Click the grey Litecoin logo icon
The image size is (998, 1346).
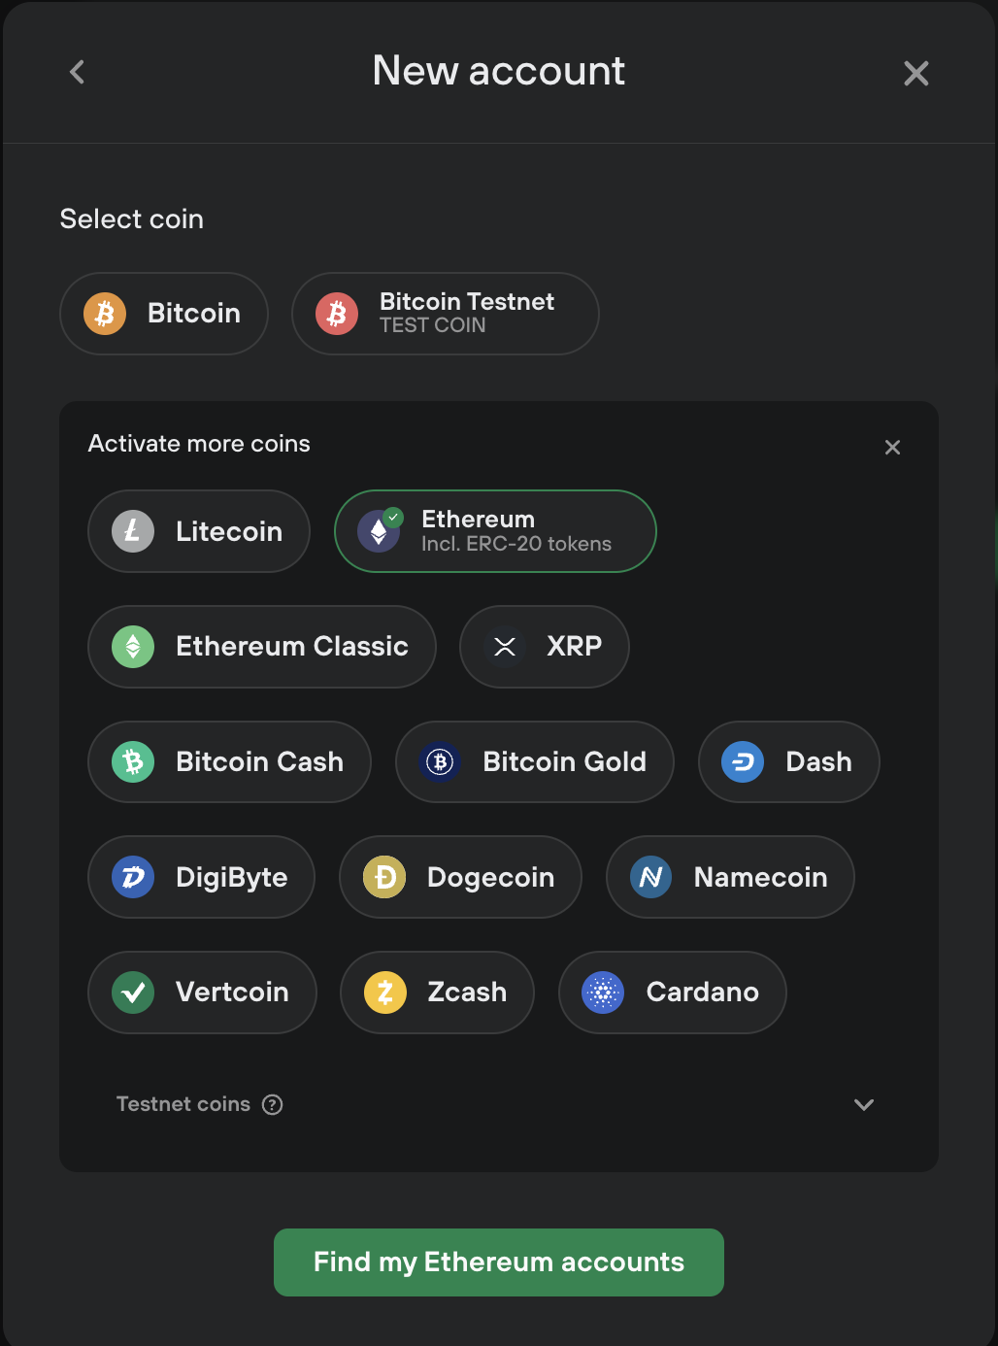point(133,531)
